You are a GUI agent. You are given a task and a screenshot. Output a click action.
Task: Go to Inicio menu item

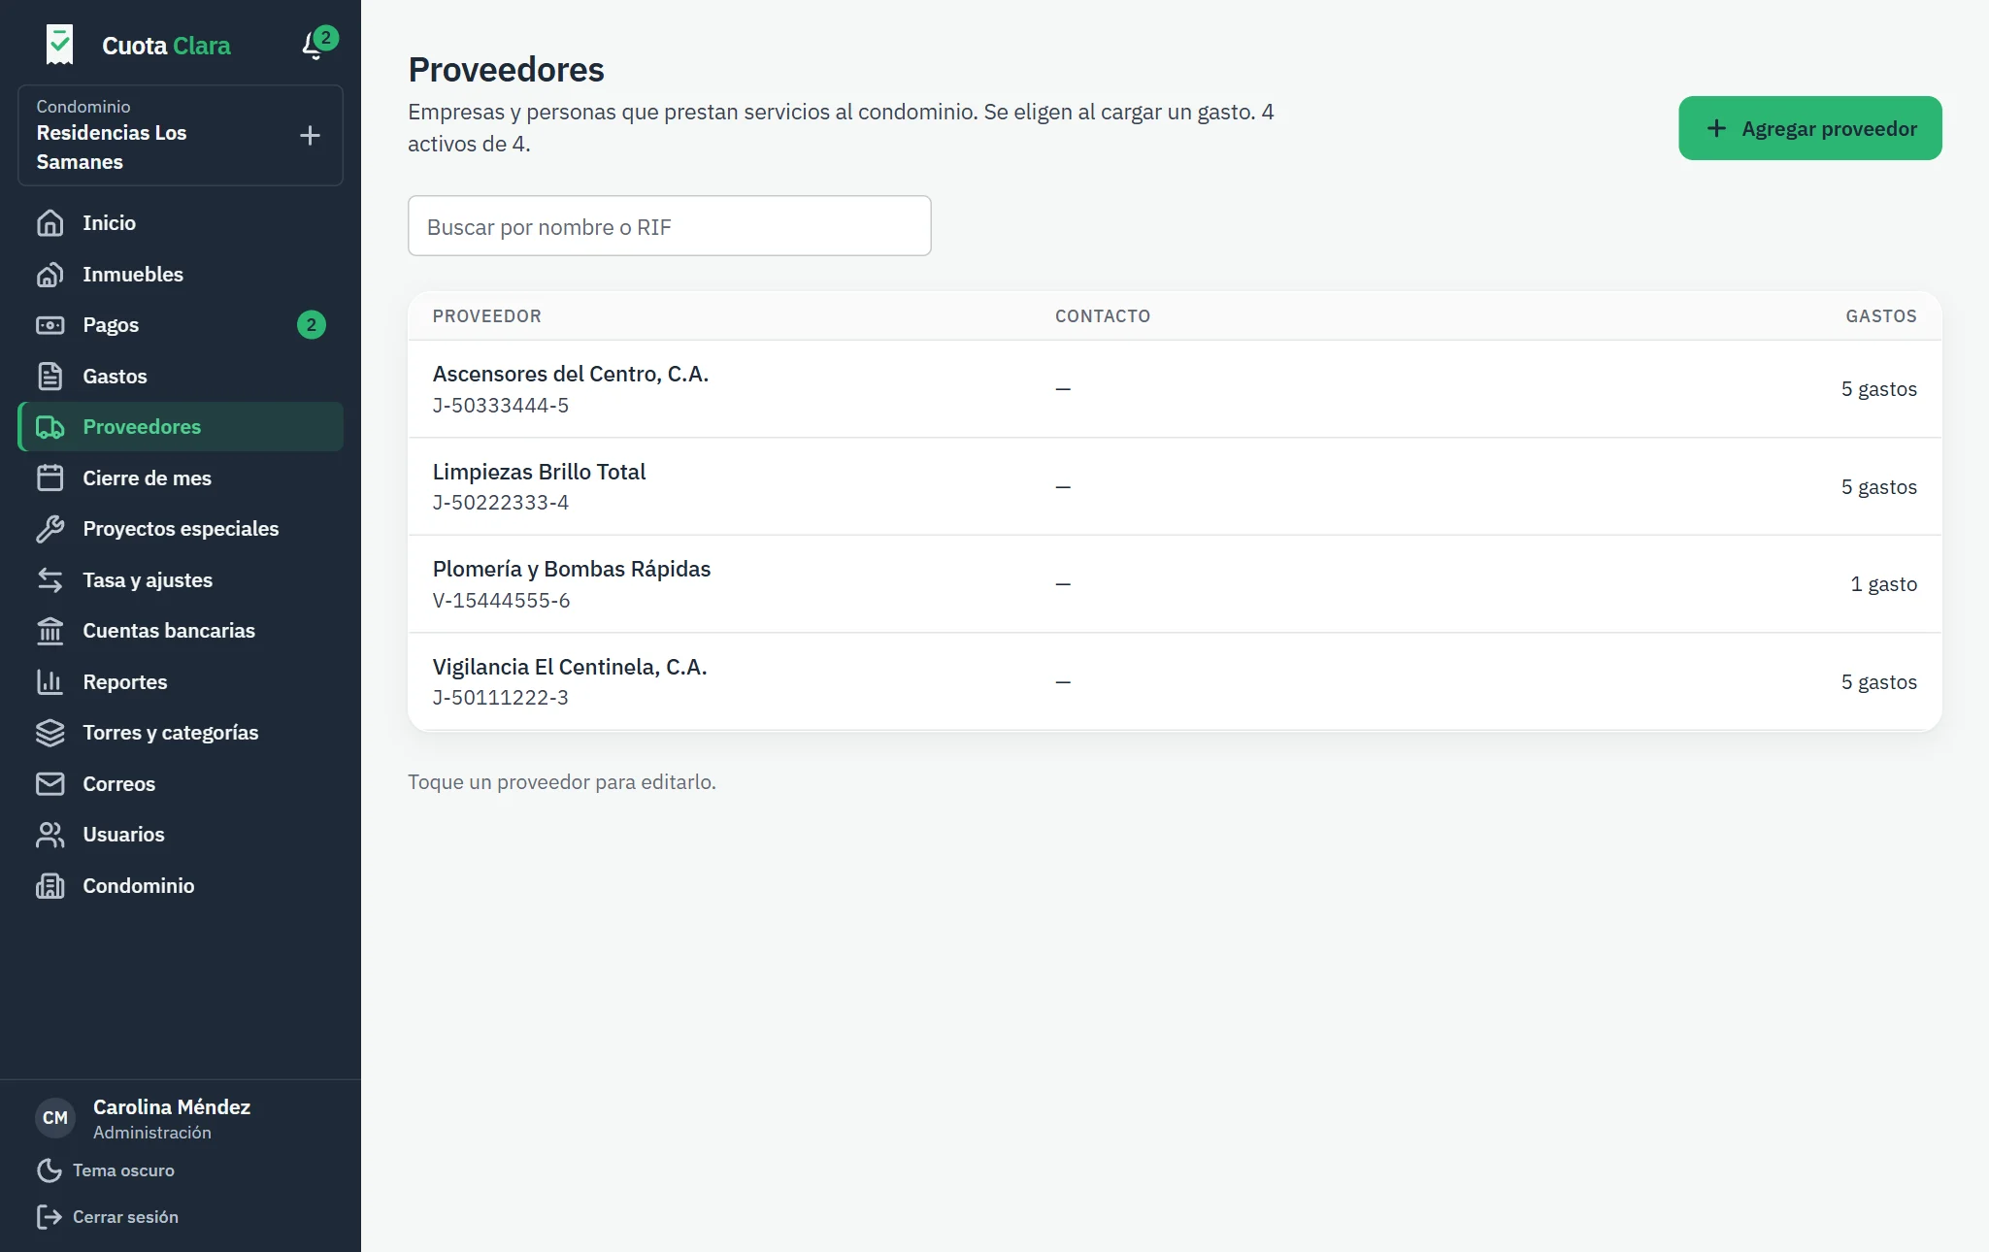point(181,223)
